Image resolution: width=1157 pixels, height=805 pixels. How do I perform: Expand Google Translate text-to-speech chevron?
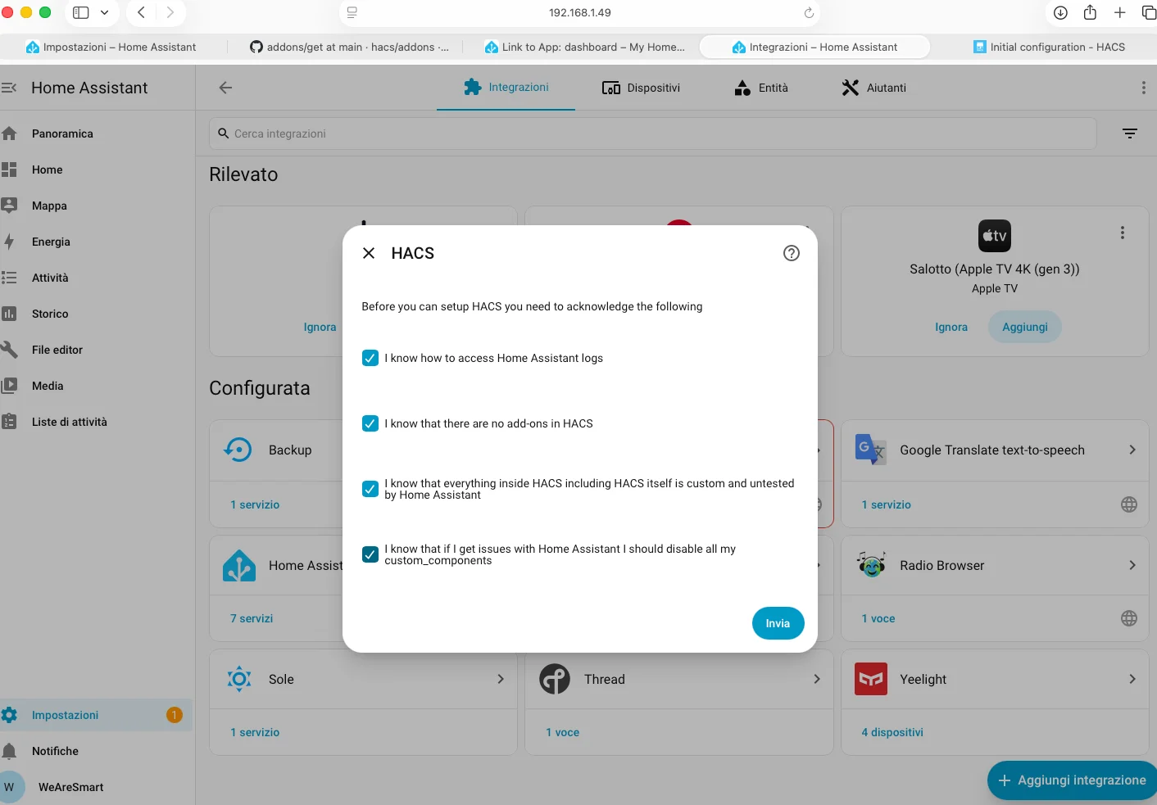[x=1132, y=450]
